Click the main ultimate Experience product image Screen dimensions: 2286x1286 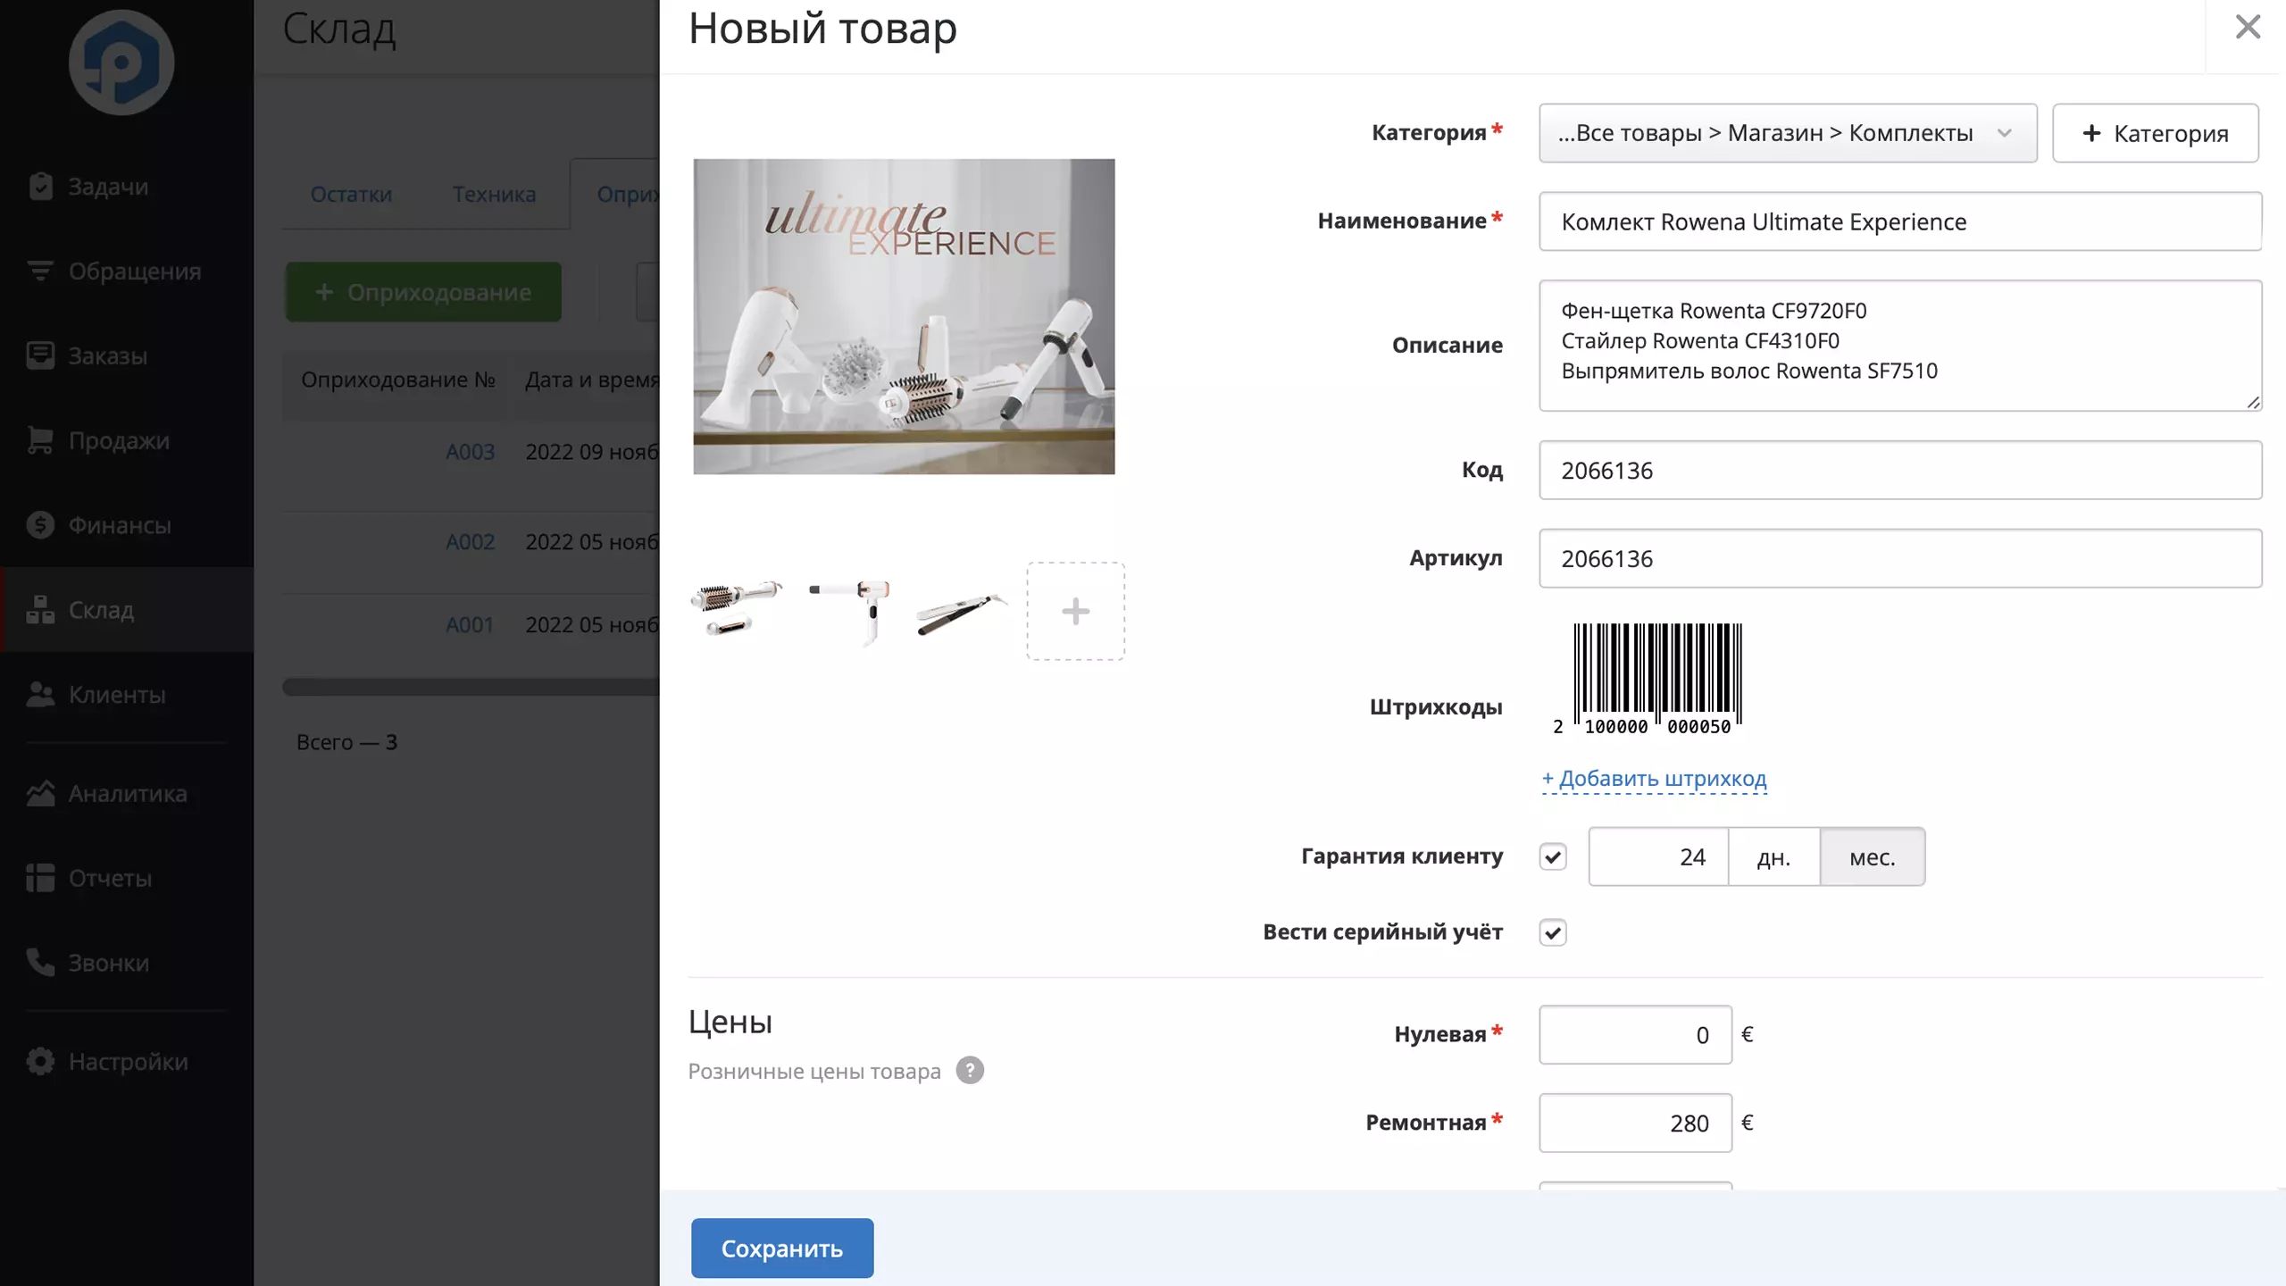(904, 317)
